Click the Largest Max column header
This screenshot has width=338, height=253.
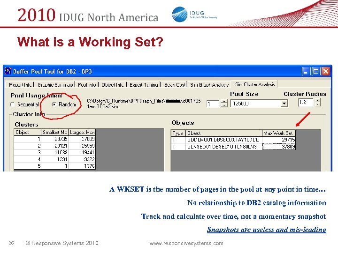(82, 132)
